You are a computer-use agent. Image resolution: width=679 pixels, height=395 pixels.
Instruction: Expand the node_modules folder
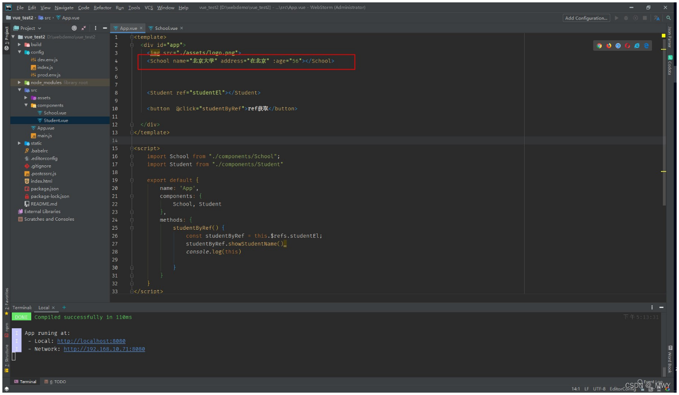[x=20, y=82]
